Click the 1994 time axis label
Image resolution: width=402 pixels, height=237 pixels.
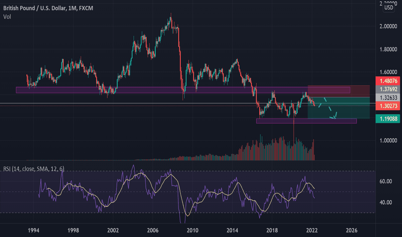[33, 231]
